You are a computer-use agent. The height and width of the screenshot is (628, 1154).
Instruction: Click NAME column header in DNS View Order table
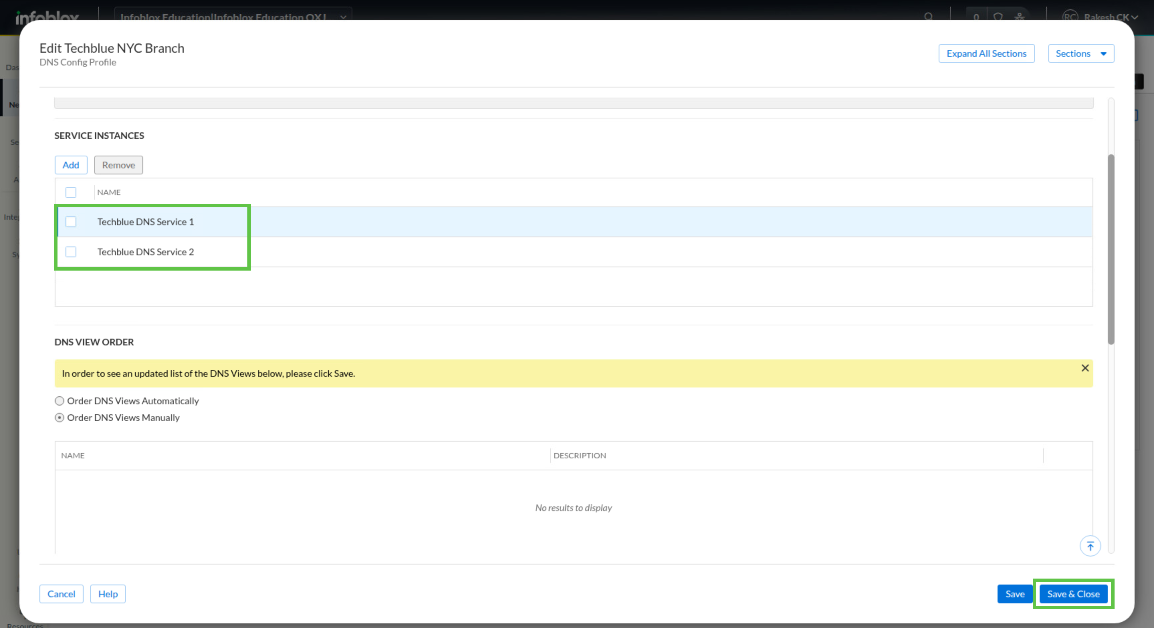[73, 455]
